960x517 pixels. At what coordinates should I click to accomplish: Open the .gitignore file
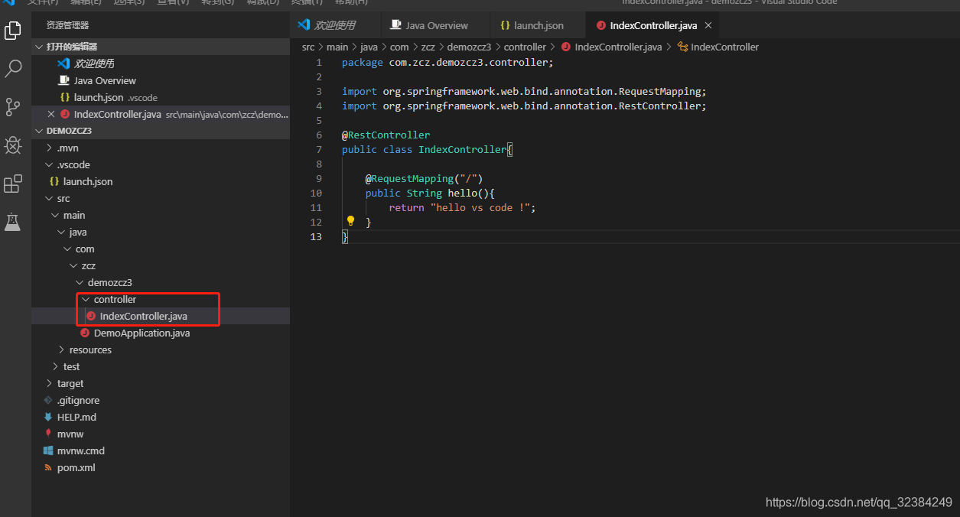click(x=161, y=400)
